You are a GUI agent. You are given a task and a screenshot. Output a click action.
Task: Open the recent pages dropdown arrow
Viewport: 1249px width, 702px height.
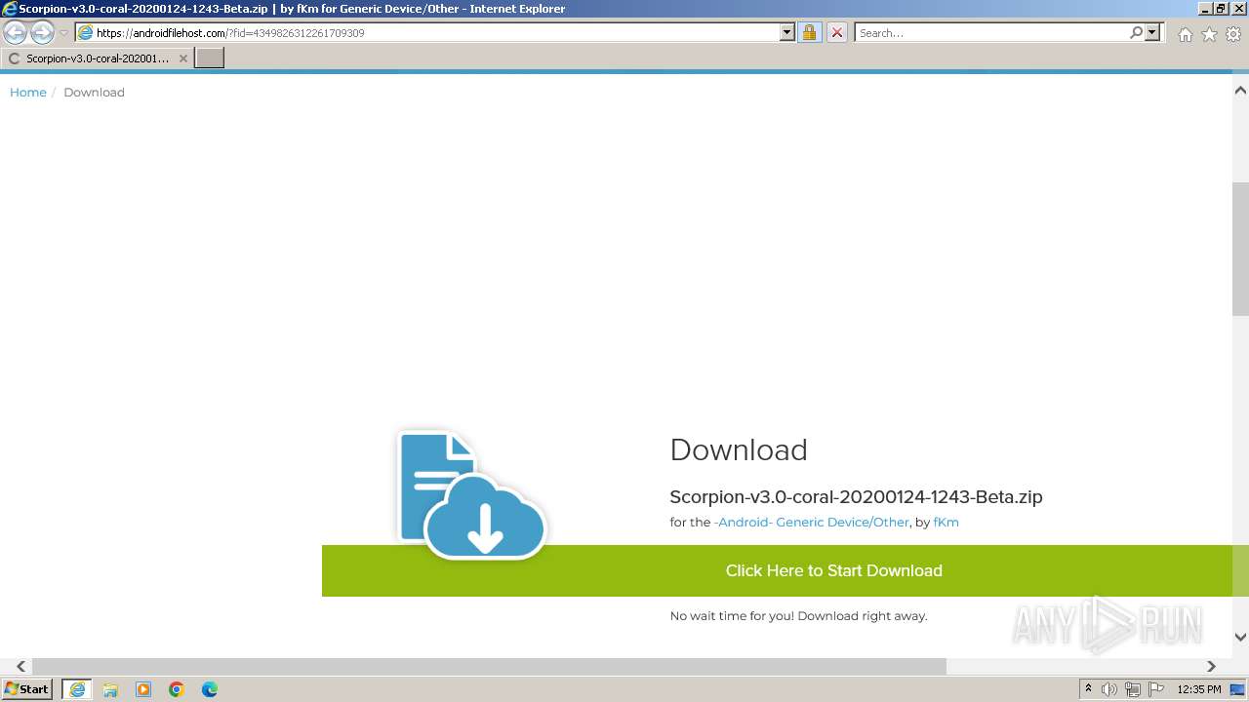point(64,33)
